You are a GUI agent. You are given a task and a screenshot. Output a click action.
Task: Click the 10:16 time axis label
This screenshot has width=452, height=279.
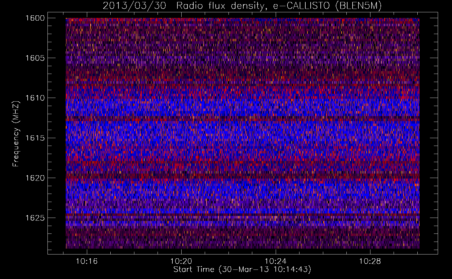click(x=87, y=261)
